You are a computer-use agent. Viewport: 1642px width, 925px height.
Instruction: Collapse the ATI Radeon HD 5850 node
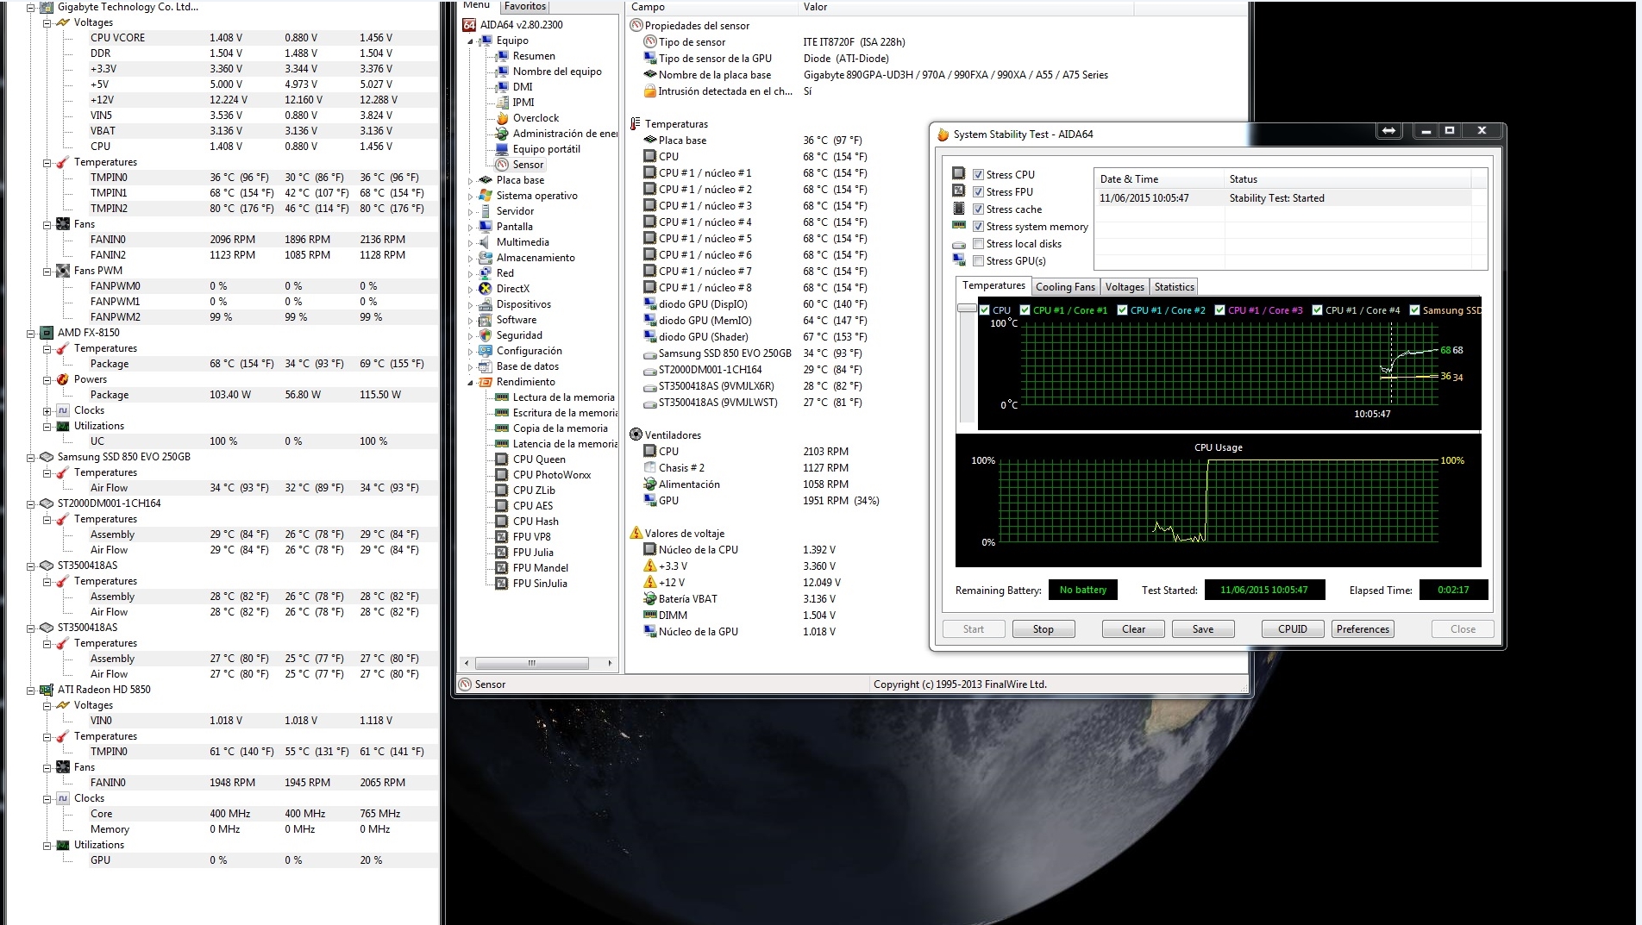click(x=31, y=690)
